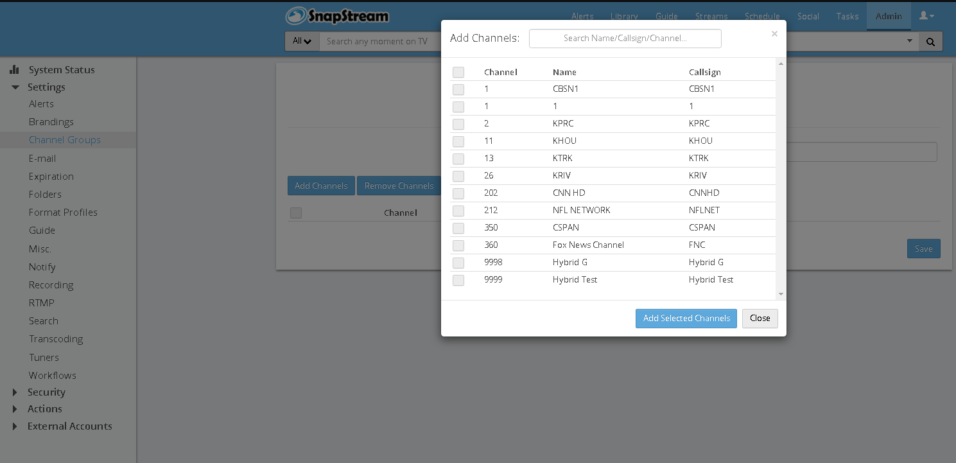This screenshot has height=463, width=956.
Task: Open the user account menu icon
Action: (926, 16)
